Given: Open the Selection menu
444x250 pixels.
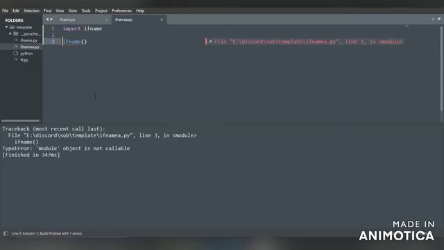Looking at the screenshot, I should [x=31, y=11].
